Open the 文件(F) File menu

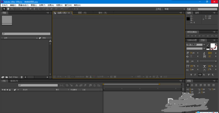tap(5, 5)
